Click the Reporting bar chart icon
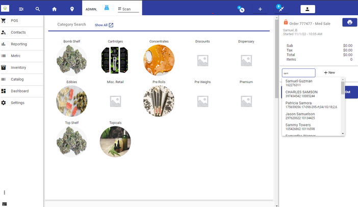This screenshot has height=207, width=358. point(4,44)
